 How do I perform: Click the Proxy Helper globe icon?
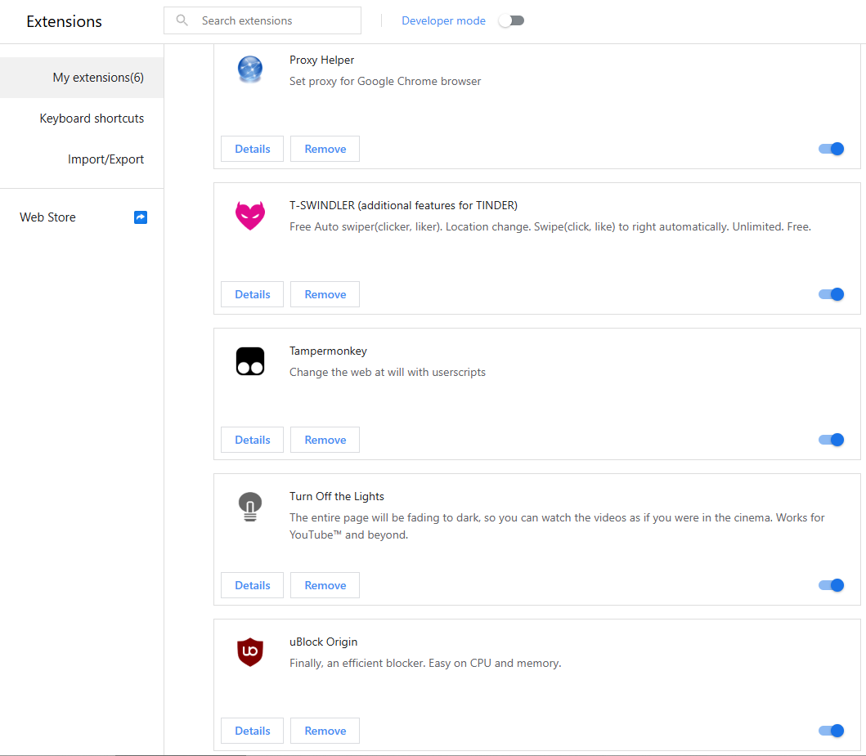click(x=250, y=69)
